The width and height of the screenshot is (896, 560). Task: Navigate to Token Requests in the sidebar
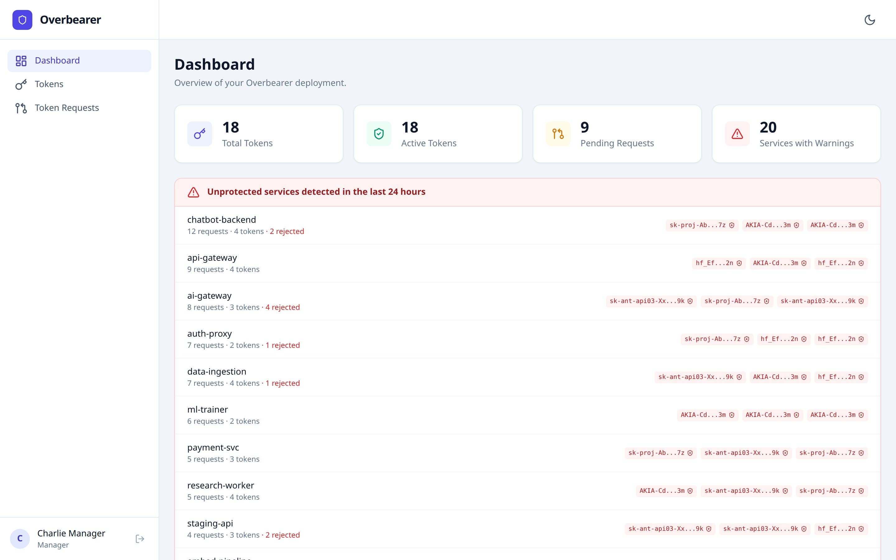(67, 108)
